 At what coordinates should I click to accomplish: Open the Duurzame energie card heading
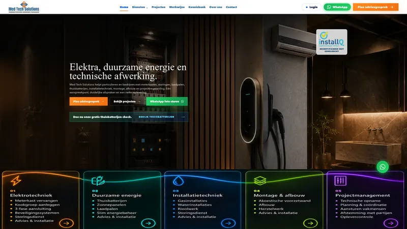tap(117, 195)
